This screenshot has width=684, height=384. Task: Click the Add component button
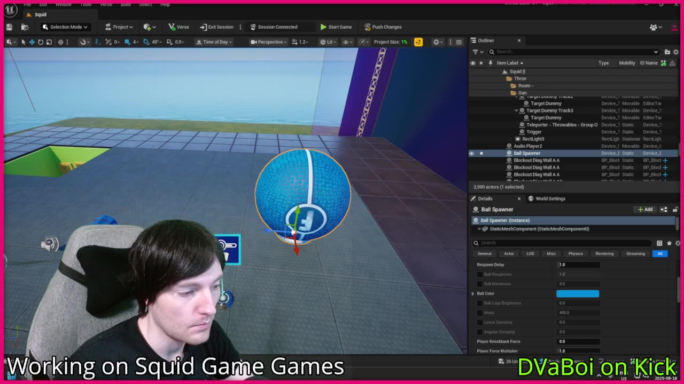click(x=645, y=210)
